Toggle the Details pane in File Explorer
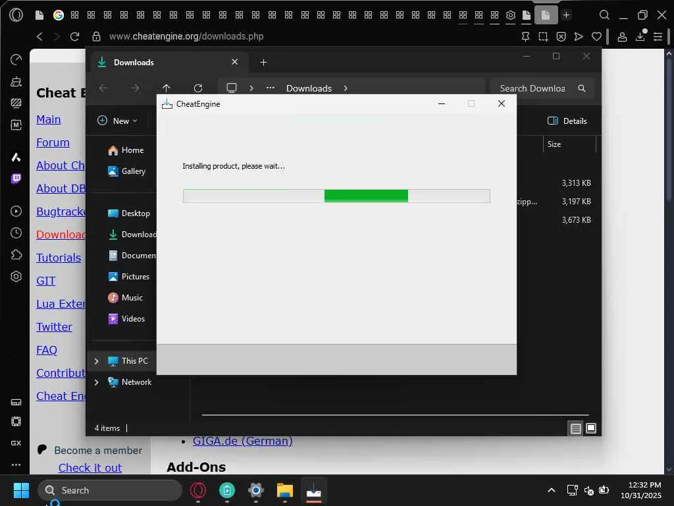 [567, 121]
